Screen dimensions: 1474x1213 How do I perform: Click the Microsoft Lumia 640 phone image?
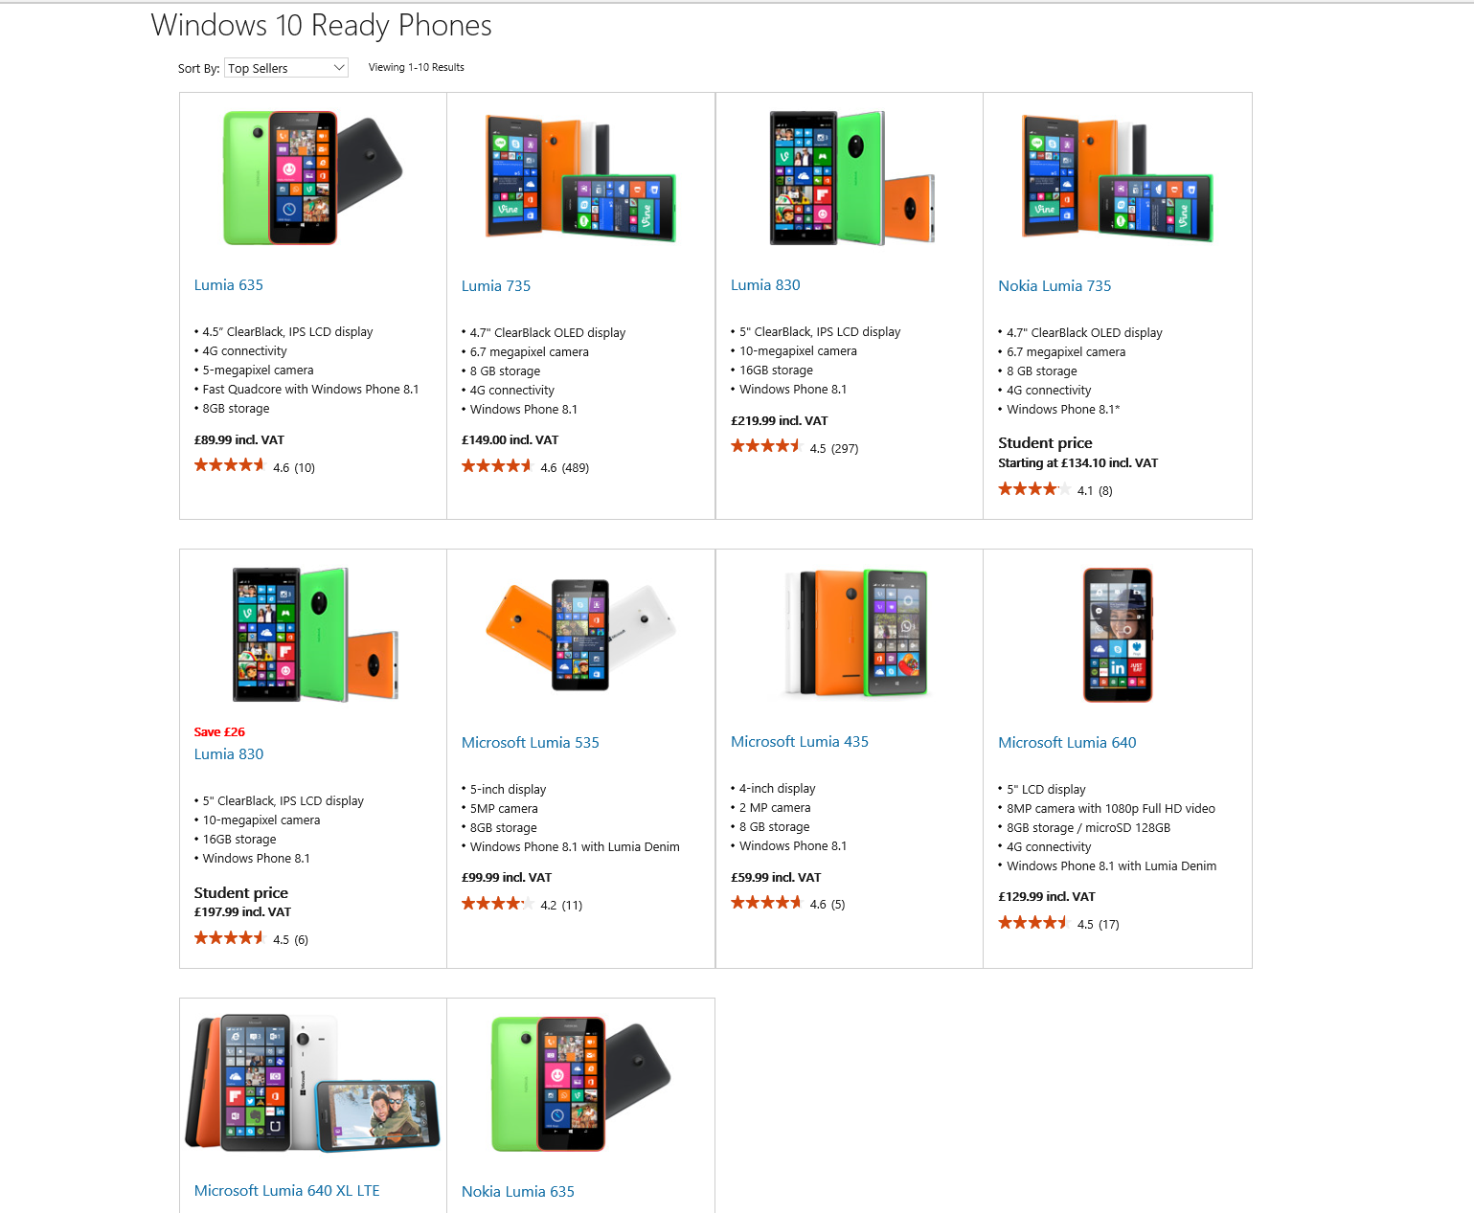(1117, 635)
